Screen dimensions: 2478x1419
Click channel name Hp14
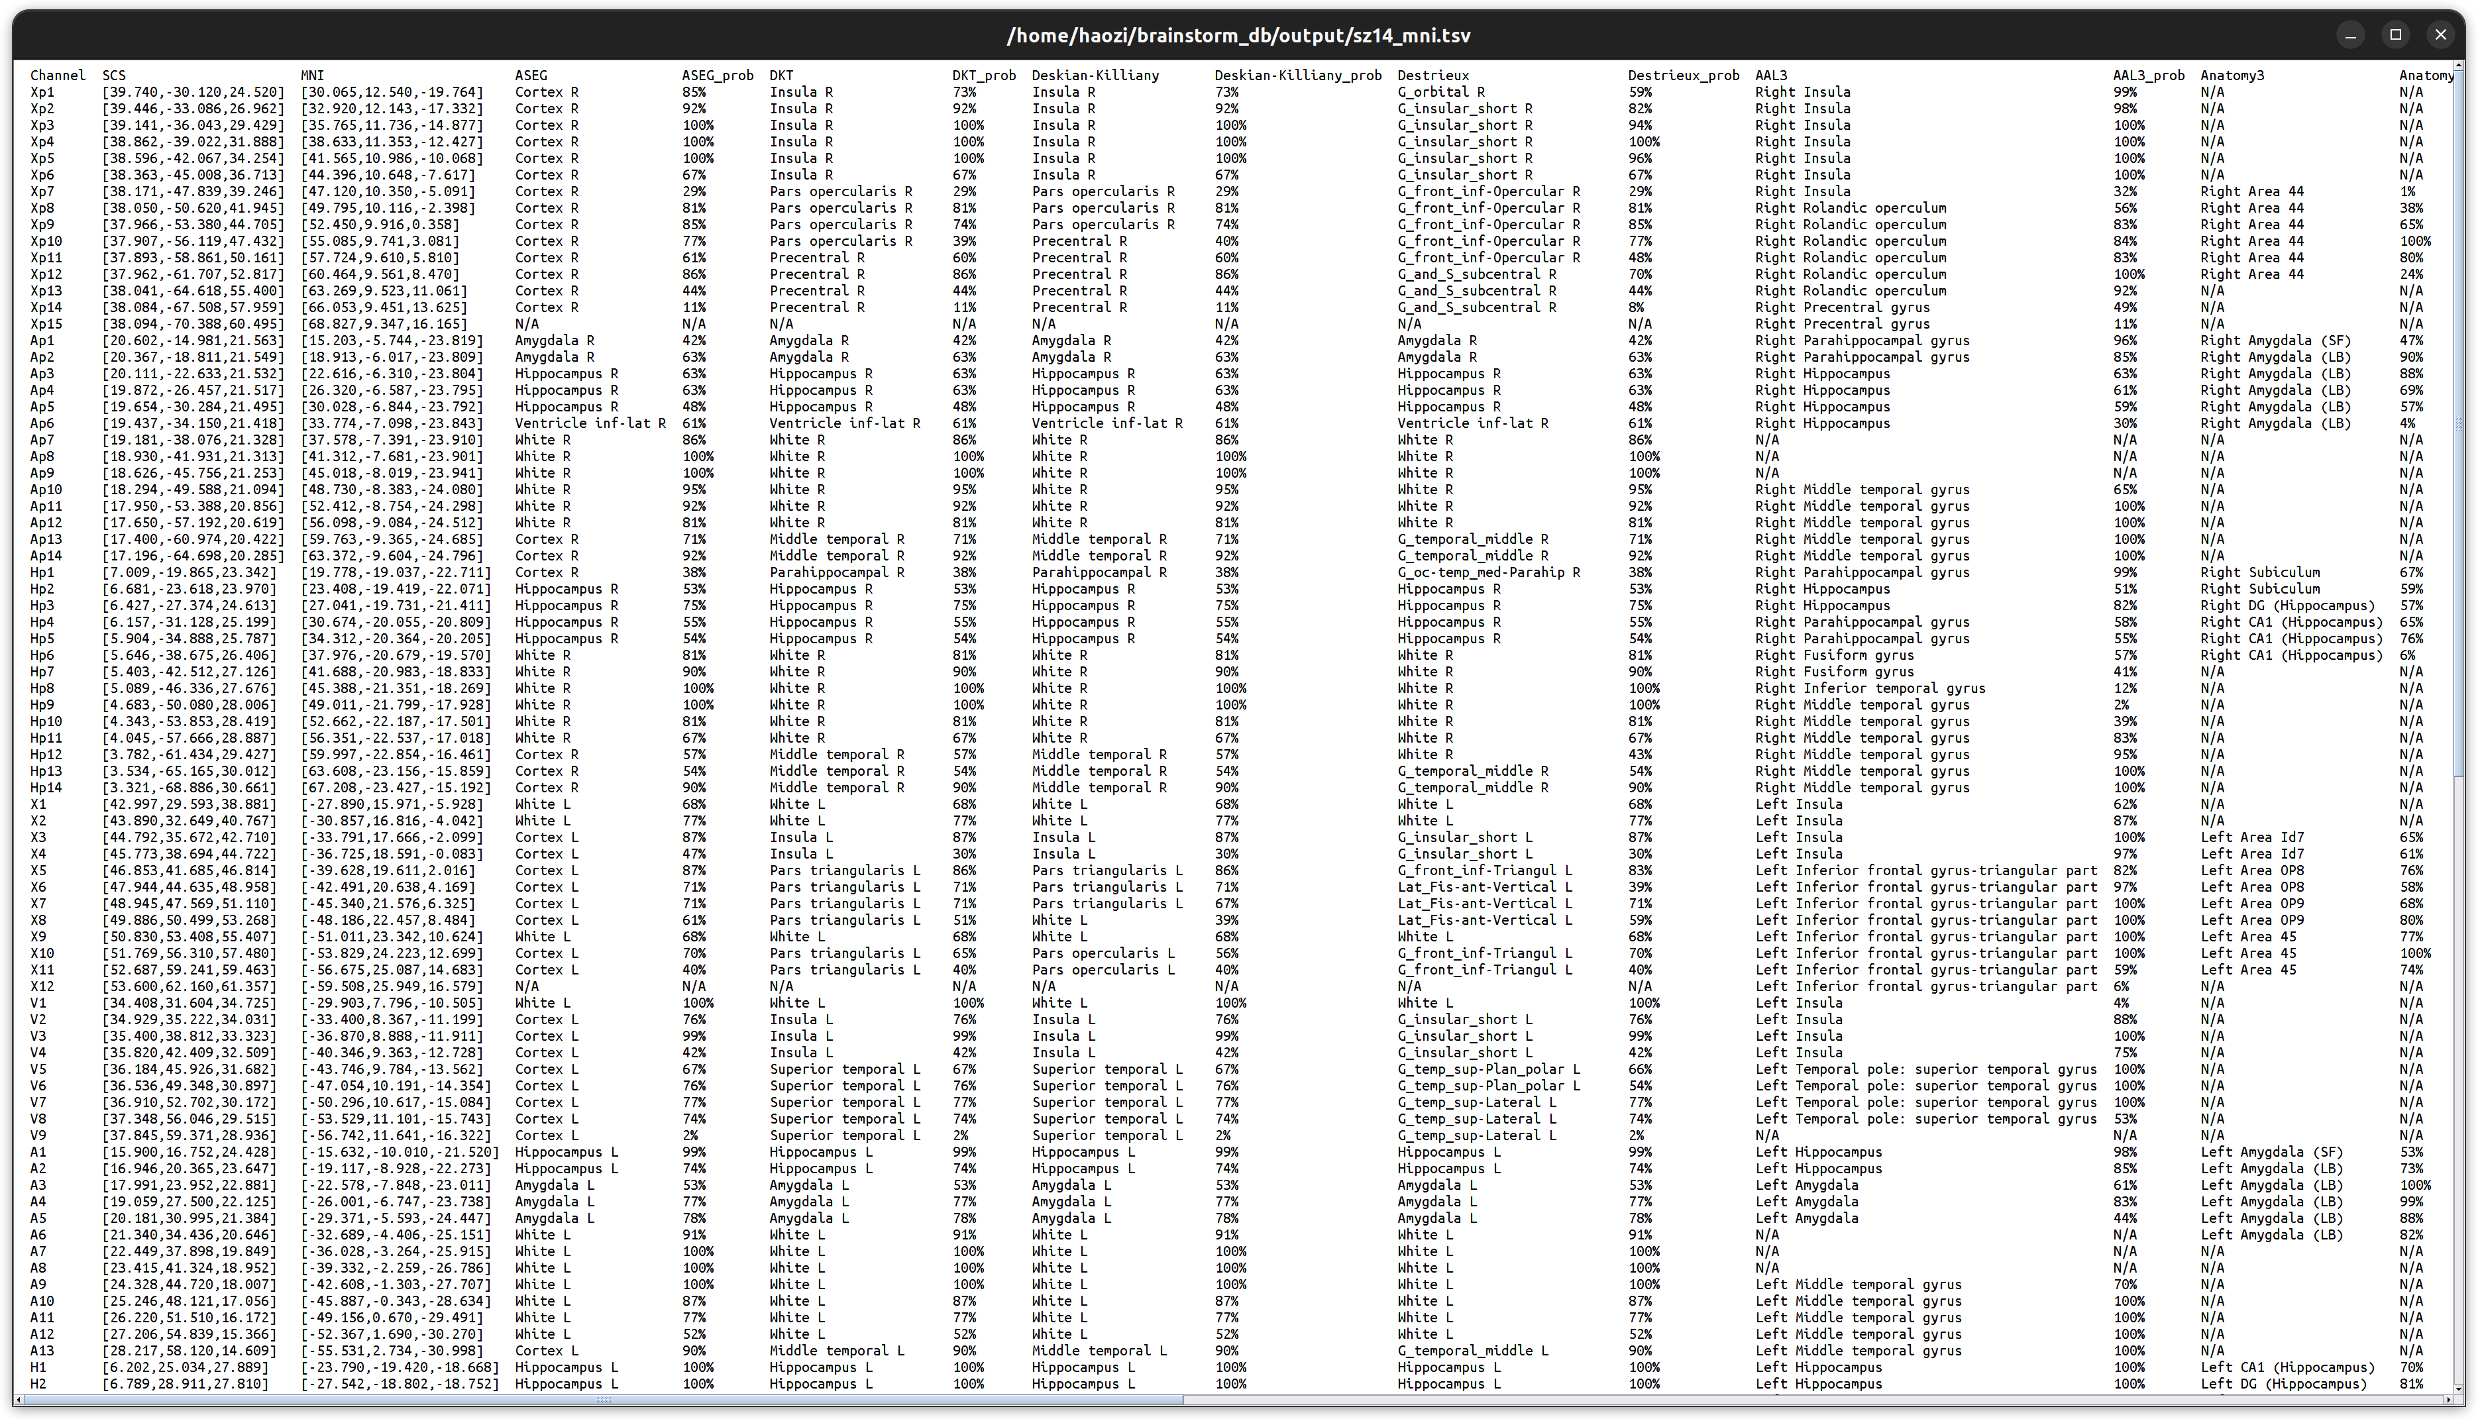click(x=46, y=788)
